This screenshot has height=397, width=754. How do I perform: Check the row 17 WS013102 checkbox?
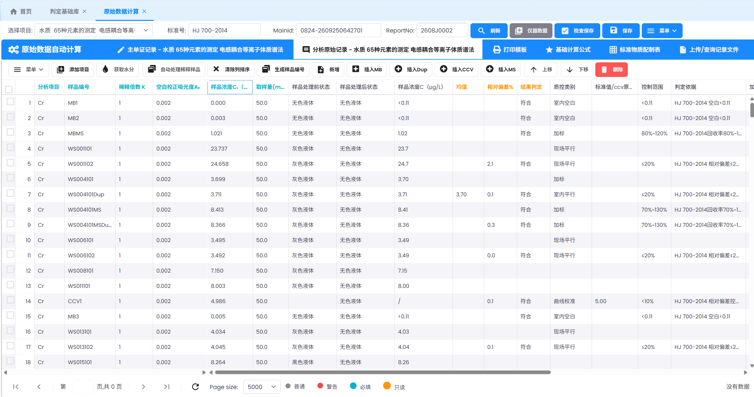pos(11,346)
